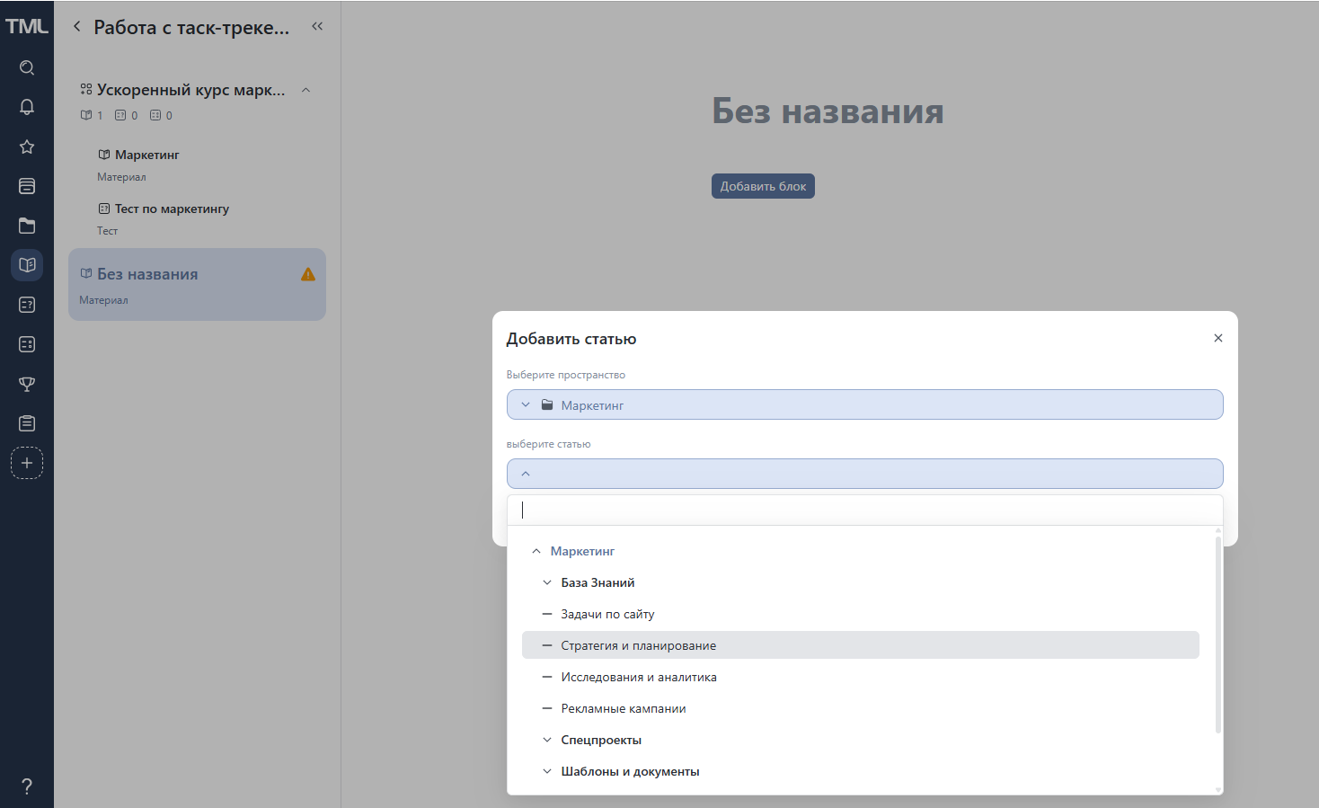Open the trophy achievements section
The image size is (1319, 808).
point(27,384)
